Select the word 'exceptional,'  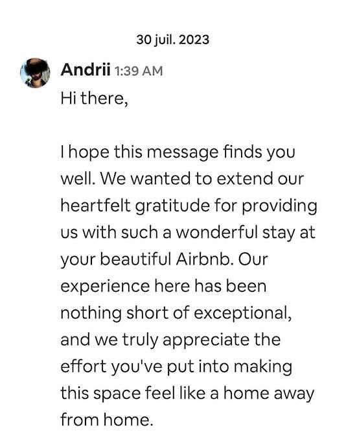pyautogui.click(x=243, y=313)
